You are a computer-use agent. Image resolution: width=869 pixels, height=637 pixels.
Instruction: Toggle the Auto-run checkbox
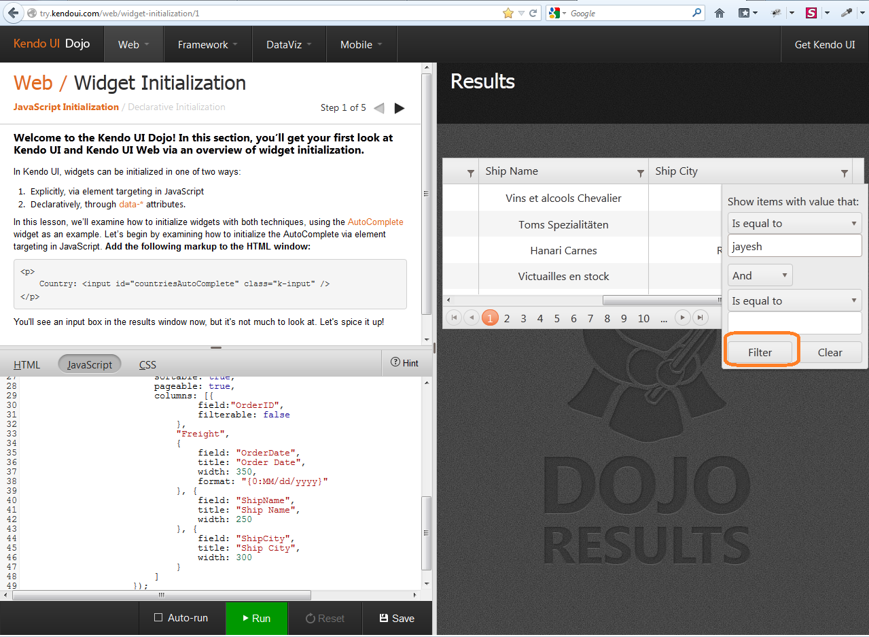click(x=158, y=618)
